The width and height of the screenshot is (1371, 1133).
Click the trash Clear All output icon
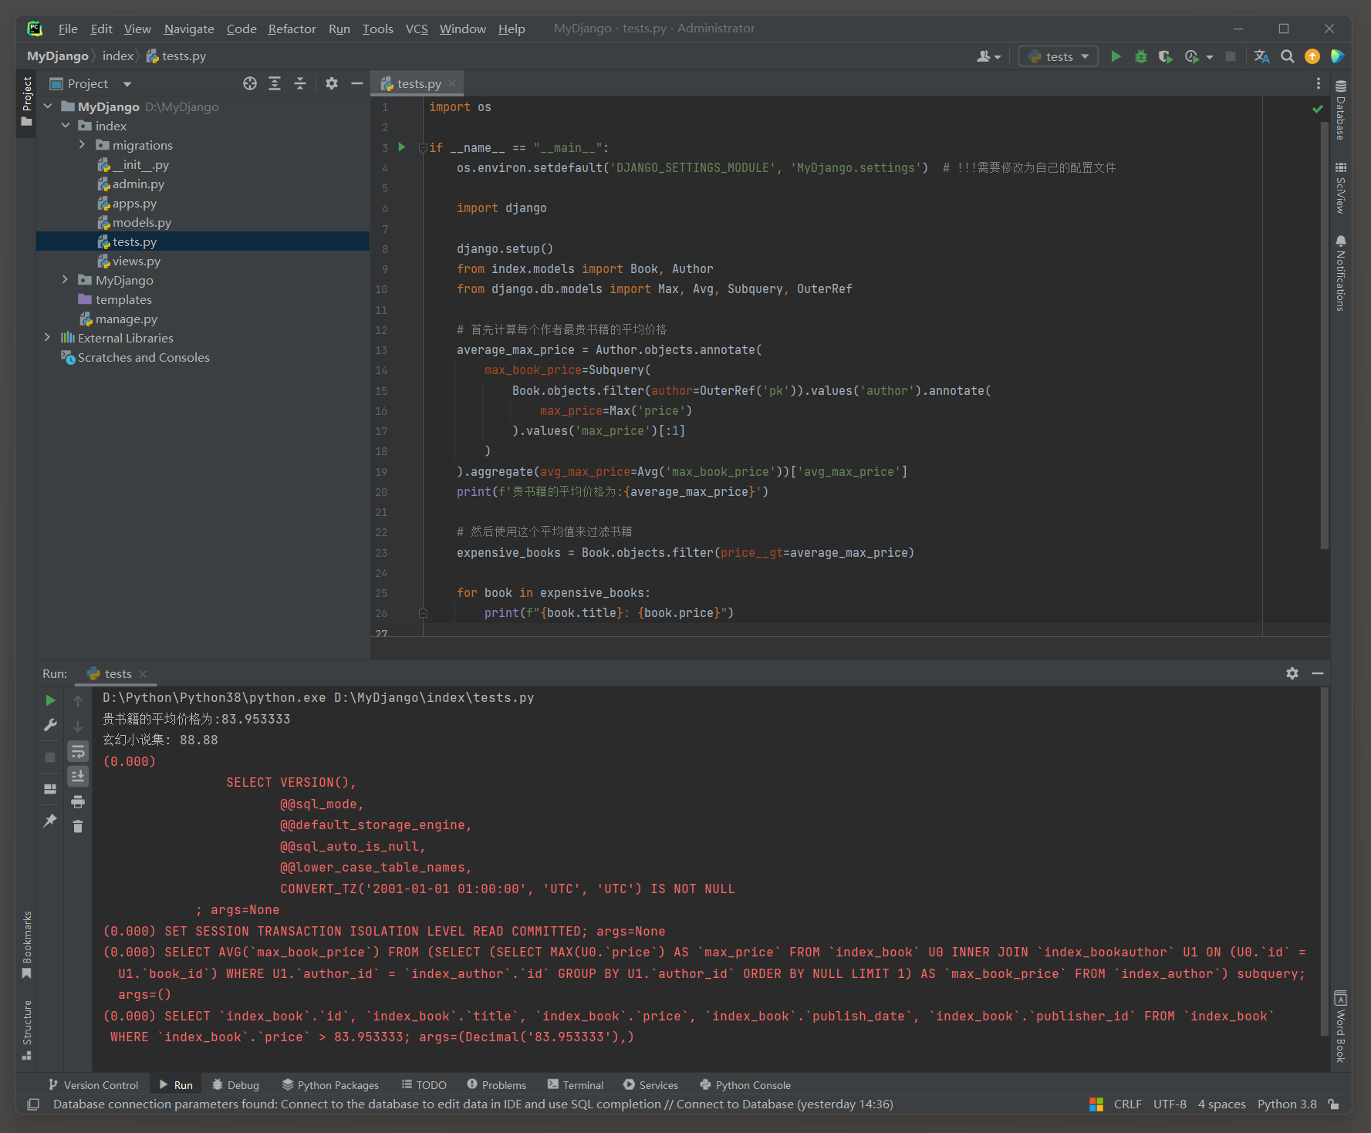(78, 827)
